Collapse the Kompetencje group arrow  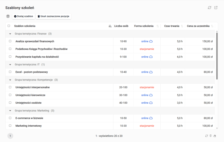(10, 80)
